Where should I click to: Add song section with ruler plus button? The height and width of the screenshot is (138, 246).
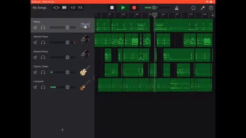(213, 15)
